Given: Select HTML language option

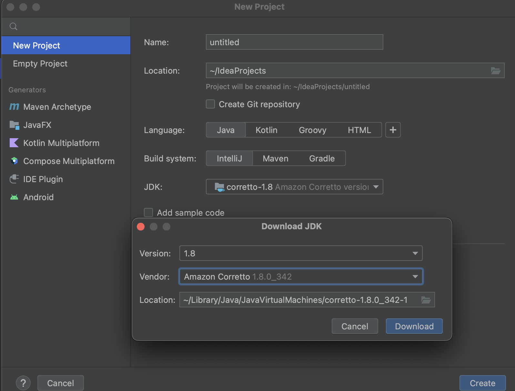Looking at the screenshot, I should (x=359, y=130).
